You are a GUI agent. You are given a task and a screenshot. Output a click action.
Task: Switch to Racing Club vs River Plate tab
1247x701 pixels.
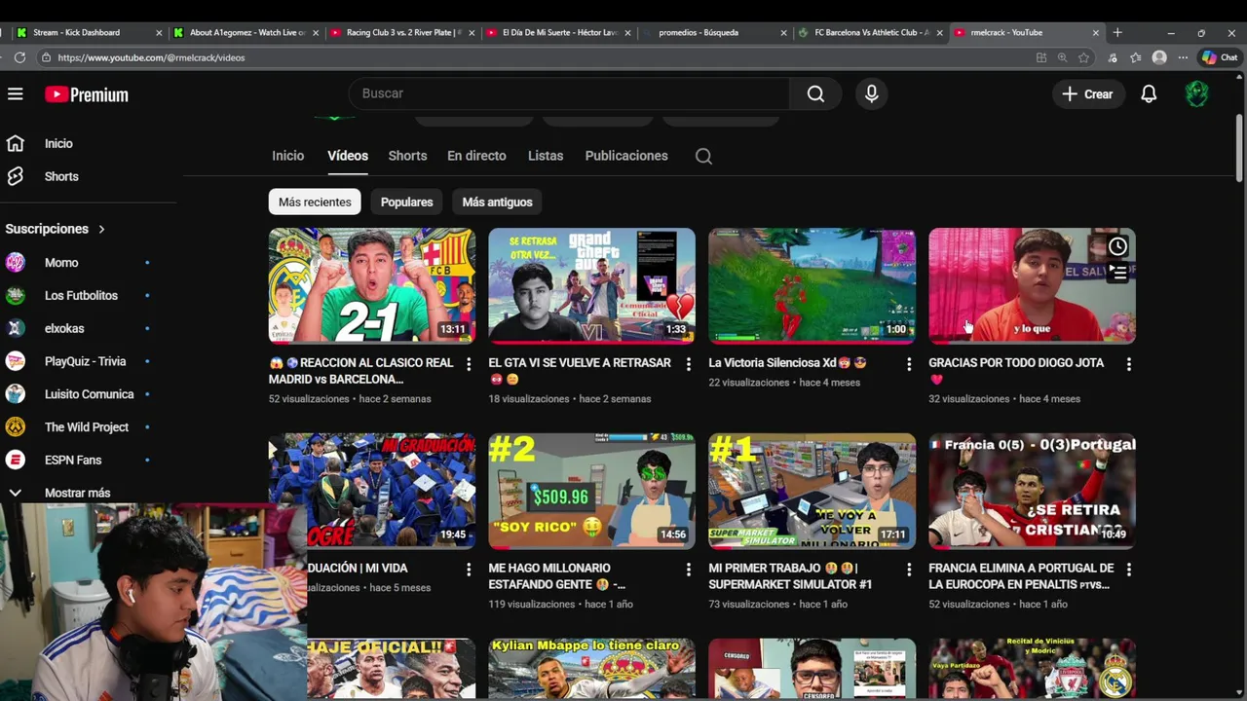[401, 32]
